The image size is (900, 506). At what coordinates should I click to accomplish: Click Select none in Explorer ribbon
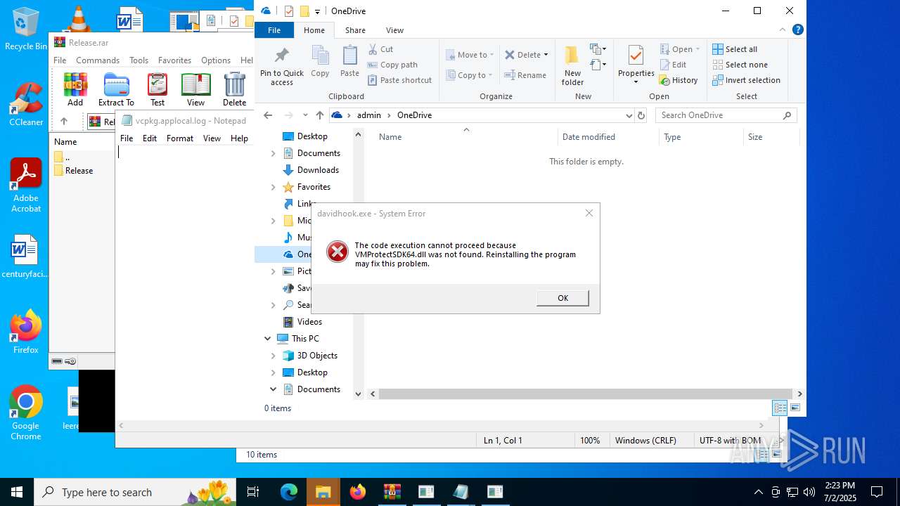coord(740,65)
